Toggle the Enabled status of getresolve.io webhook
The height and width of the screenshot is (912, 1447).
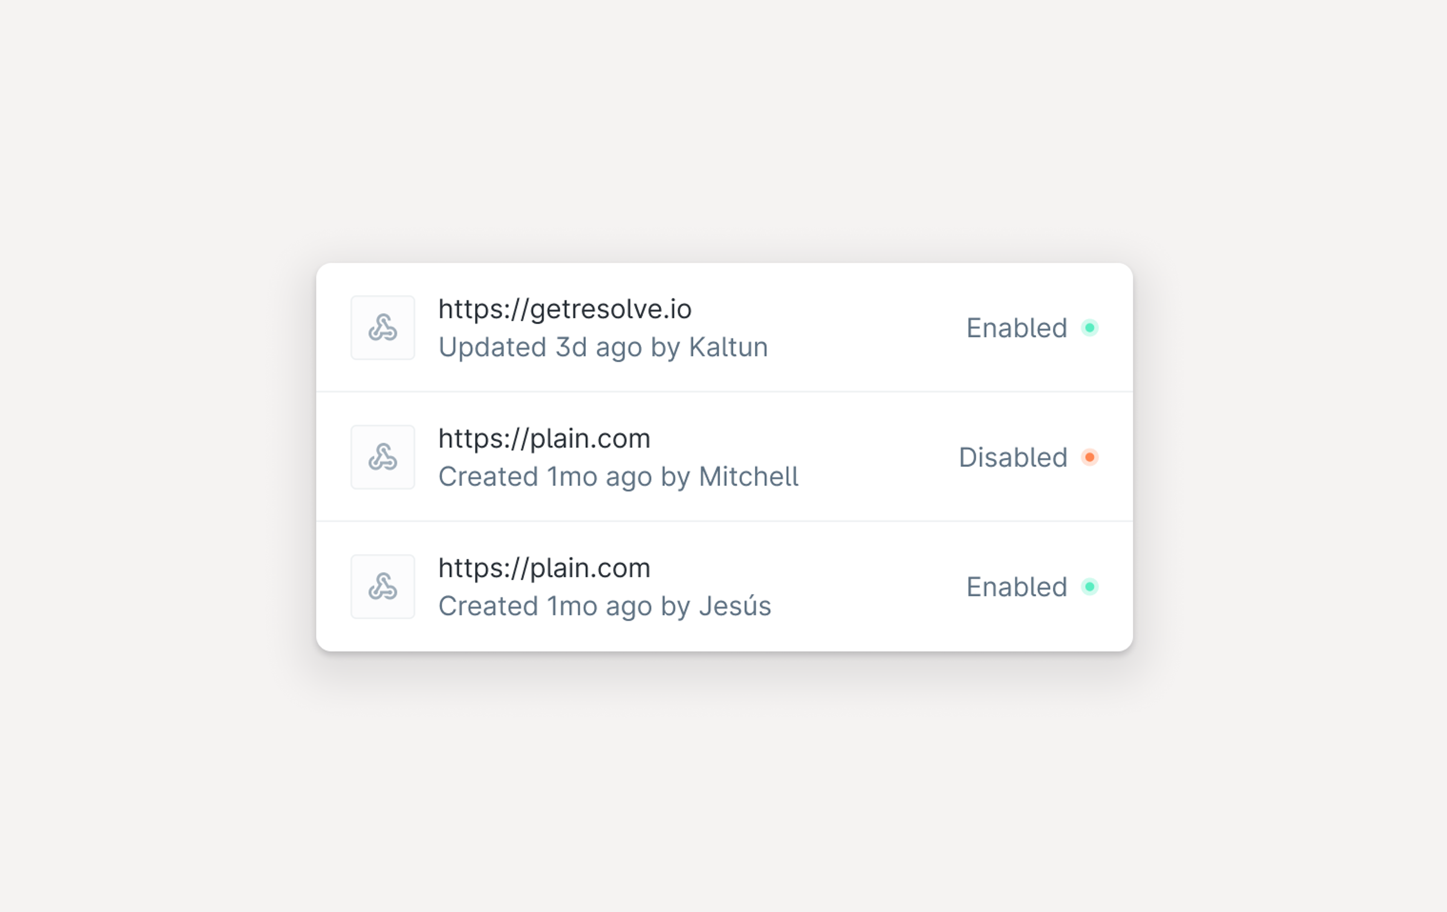pyautogui.click(x=1090, y=327)
